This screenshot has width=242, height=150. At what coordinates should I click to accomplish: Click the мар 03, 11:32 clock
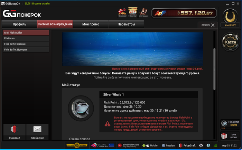point(229,146)
